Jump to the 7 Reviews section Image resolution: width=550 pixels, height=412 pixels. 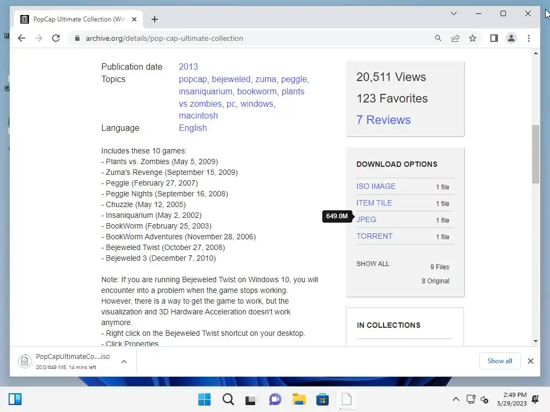click(x=383, y=120)
